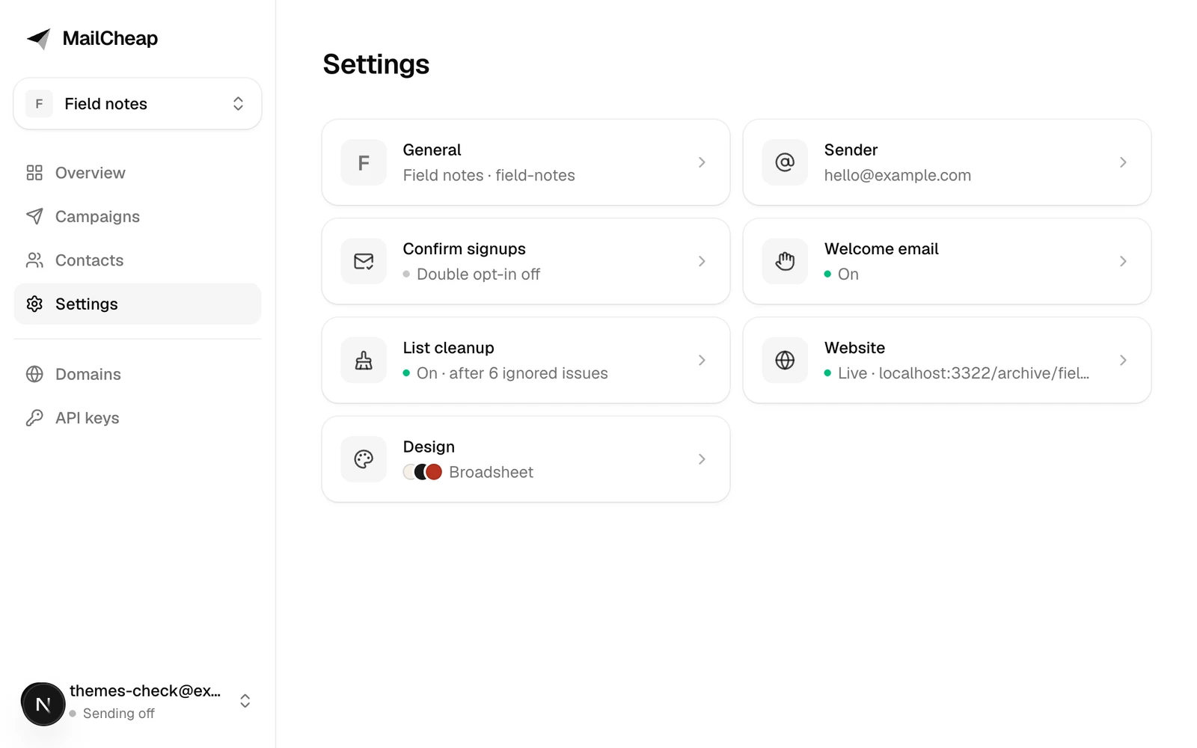
Task: Click the Broadsheet theme color swatches
Action: (423, 472)
